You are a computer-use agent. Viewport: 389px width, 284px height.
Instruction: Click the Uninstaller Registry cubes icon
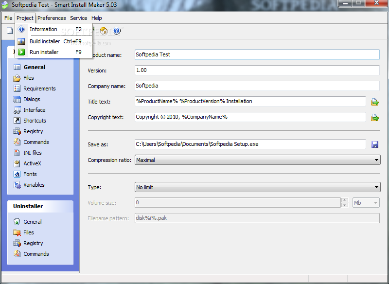pyautogui.click(x=17, y=243)
